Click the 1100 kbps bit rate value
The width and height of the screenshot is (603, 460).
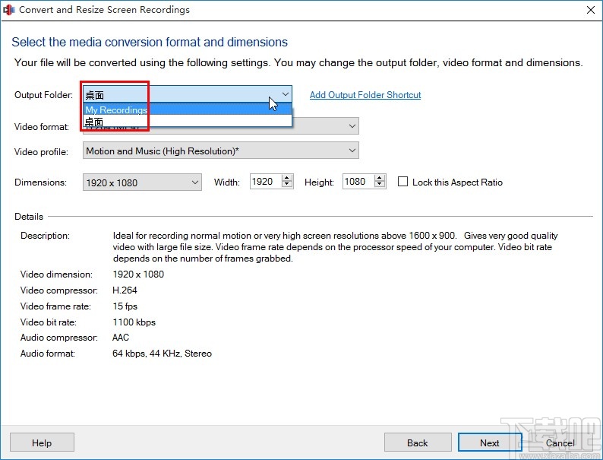point(134,322)
